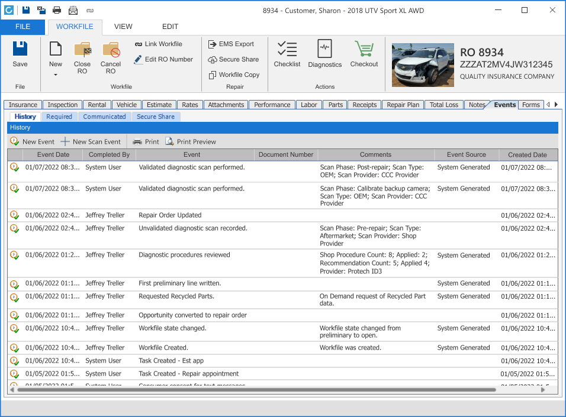This screenshot has width=566, height=417.
Task: Open the Parts tab
Action: click(335, 105)
